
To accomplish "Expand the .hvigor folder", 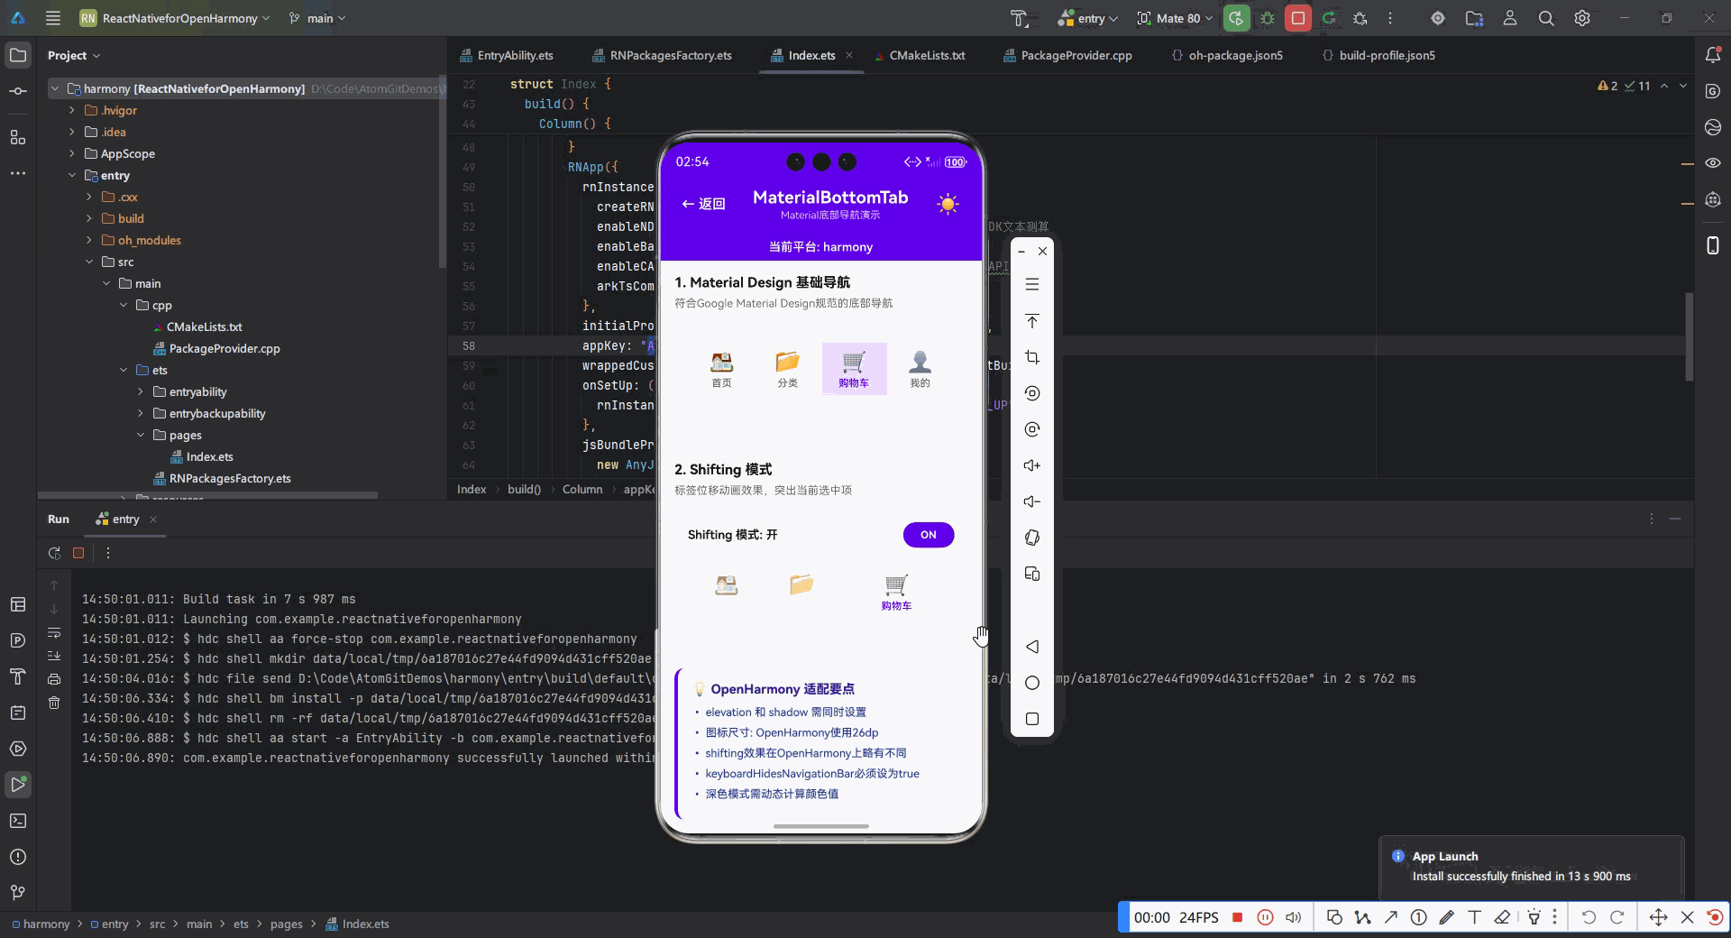I will (x=72, y=110).
